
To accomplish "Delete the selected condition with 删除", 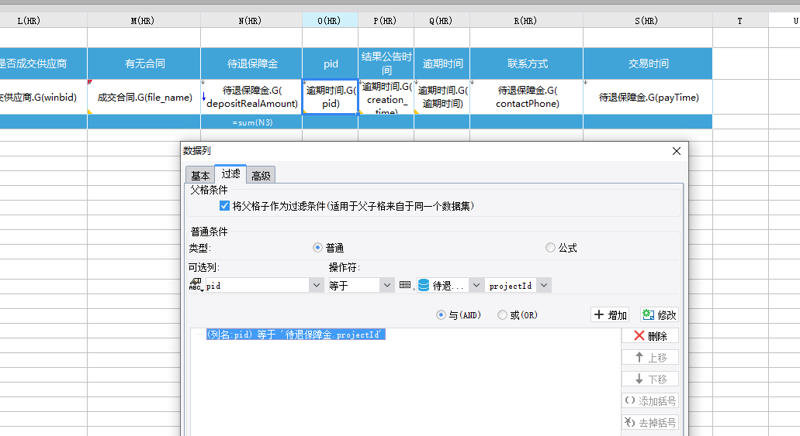I will [649, 336].
